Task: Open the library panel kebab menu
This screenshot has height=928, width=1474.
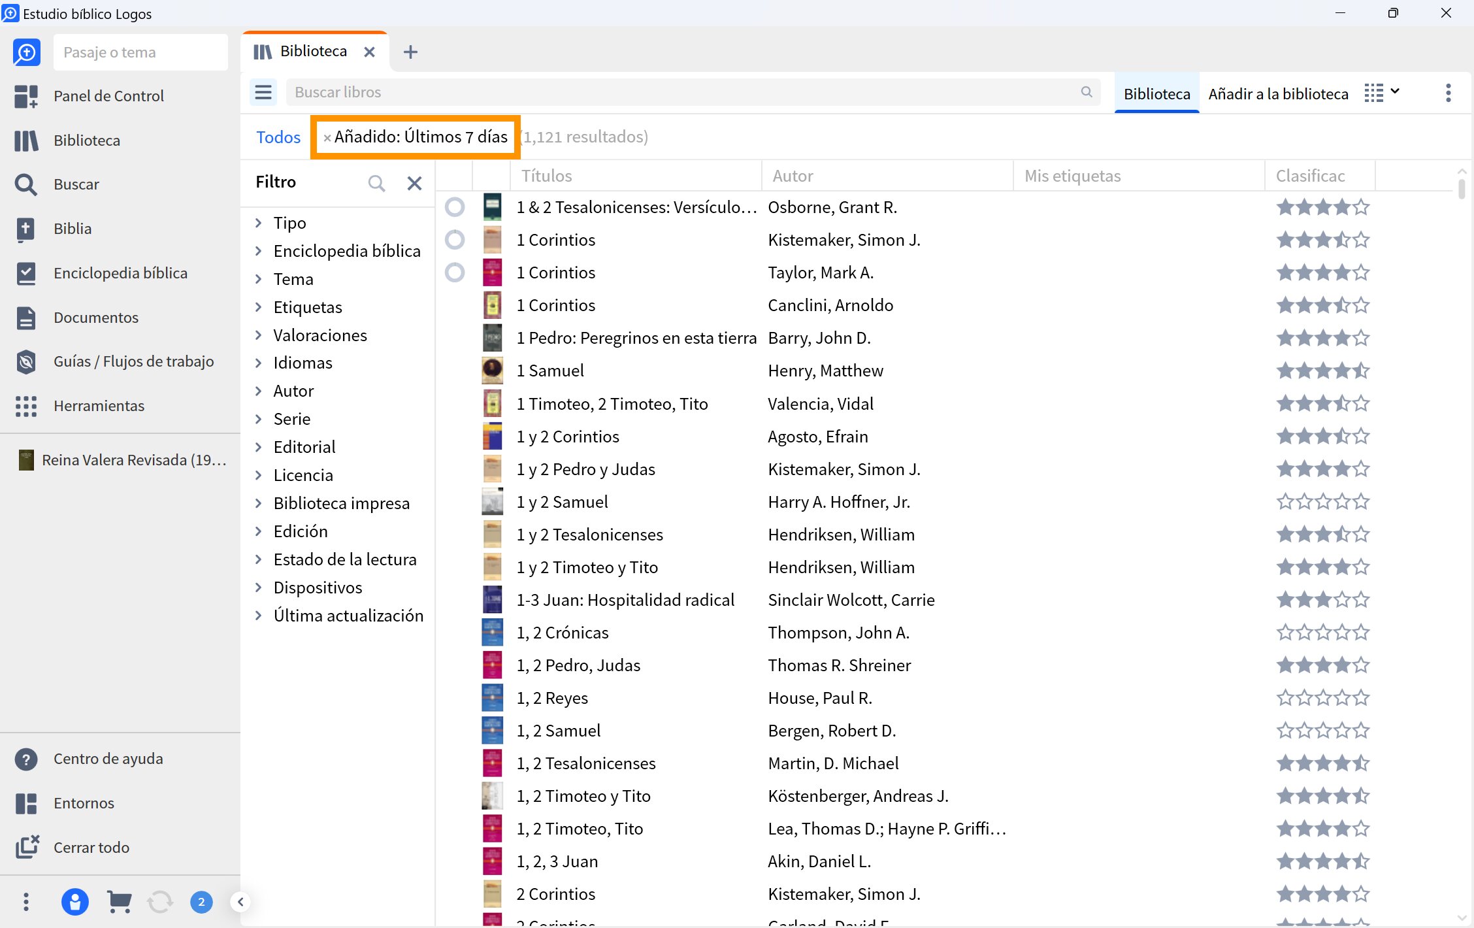Action: [1448, 93]
